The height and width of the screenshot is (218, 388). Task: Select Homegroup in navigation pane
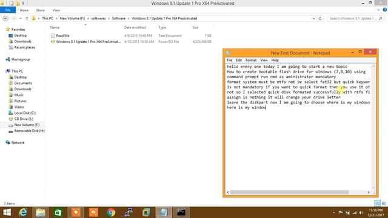(x=21, y=59)
